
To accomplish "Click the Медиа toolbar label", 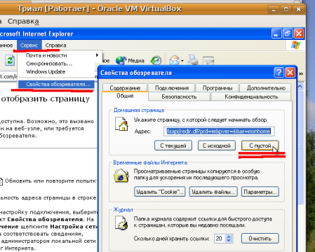I will 136,61.
